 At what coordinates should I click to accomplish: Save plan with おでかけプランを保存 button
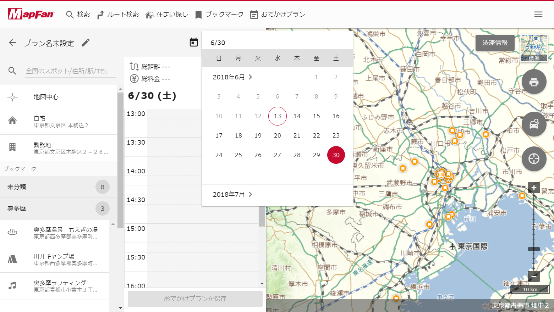195,299
